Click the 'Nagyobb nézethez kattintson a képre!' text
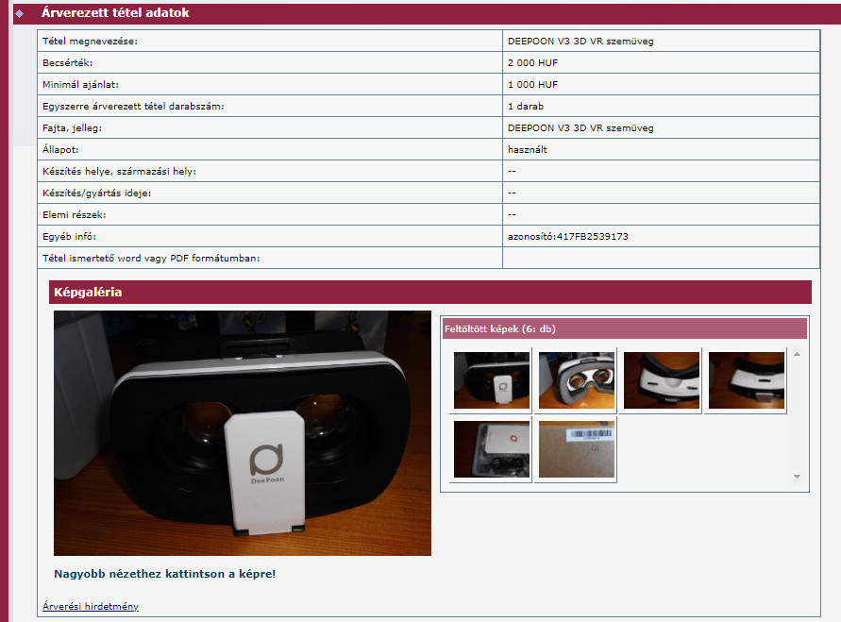The height and width of the screenshot is (622, 841). (x=165, y=573)
